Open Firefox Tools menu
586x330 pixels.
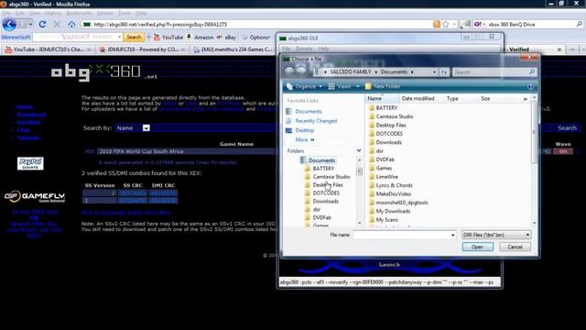125,13
